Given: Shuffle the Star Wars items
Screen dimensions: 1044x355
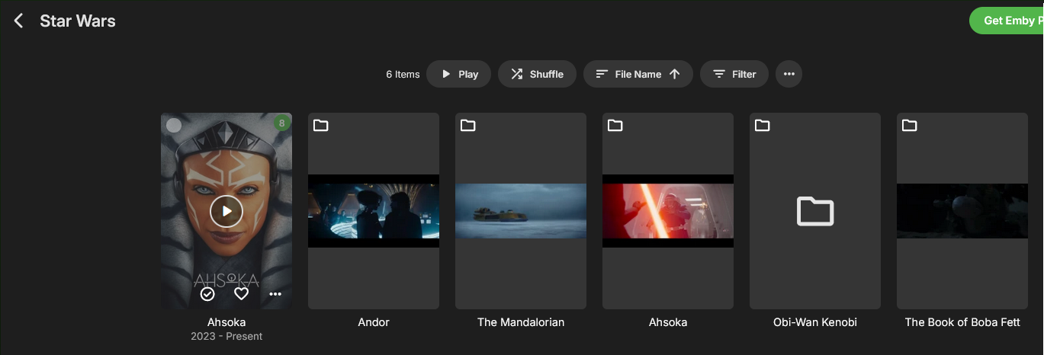Looking at the screenshot, I should (537, 74).
